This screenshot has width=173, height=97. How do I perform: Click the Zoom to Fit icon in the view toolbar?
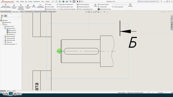point(86,12)
